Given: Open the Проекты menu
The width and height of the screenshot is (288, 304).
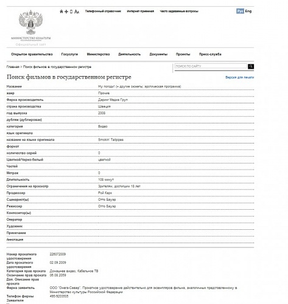Looking at the screenshot, I should 183,54.
